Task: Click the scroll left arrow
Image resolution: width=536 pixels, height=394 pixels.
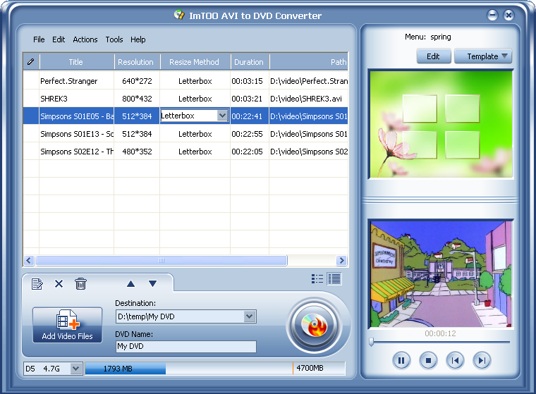Action: click(x=29, y=260)
